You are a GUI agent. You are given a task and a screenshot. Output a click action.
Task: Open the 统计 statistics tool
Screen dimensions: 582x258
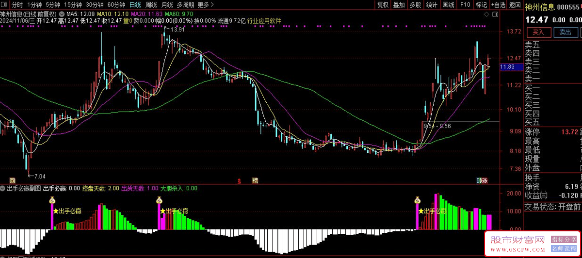click(432, 5)
